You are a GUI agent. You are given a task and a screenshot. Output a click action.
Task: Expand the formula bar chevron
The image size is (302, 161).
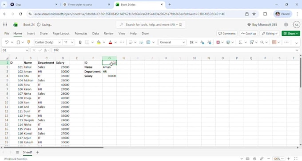pos(297,50)
